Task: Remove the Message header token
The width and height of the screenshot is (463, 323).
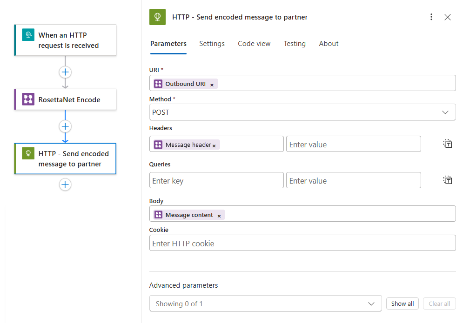Action: click(214, 145)
